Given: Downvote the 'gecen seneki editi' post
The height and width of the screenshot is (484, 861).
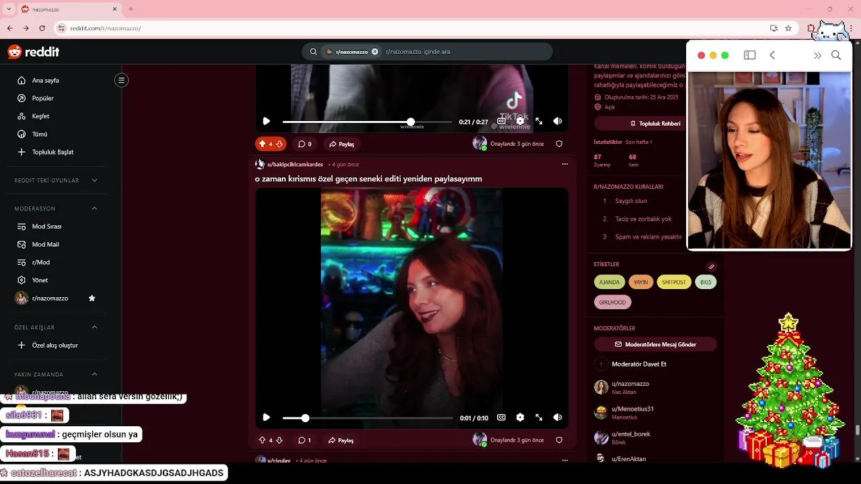Looking at the screenshot, I should 279,440.
